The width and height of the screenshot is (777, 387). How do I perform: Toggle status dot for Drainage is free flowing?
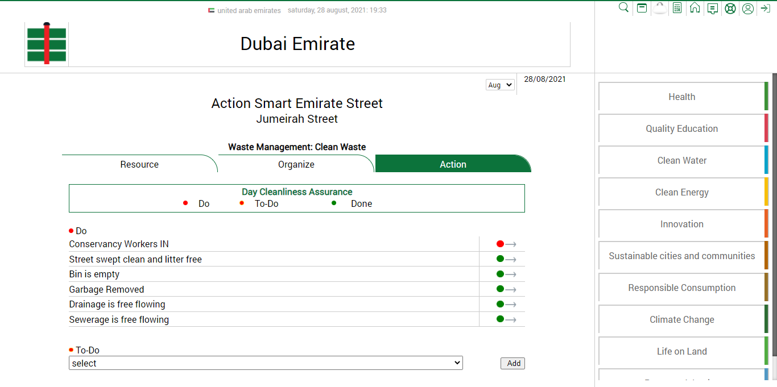[x=500, y=304]
